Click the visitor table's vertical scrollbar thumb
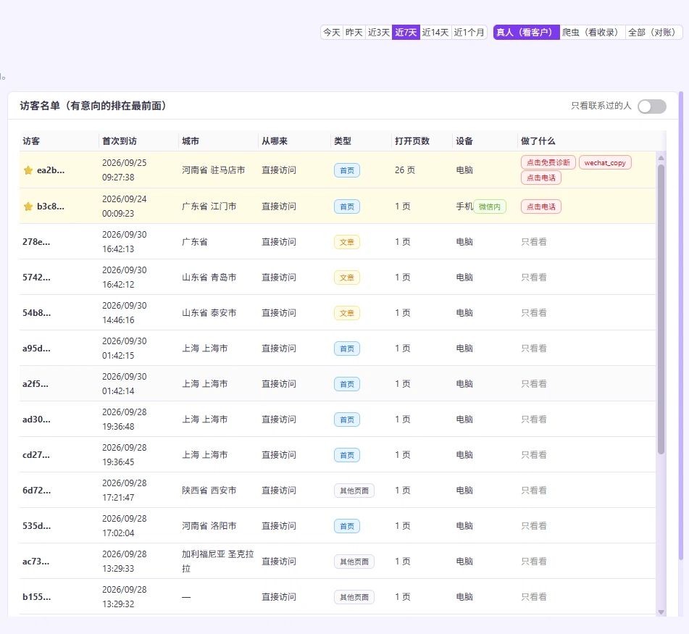The height and width of the screenshot is (634, 689). (661, 309)
